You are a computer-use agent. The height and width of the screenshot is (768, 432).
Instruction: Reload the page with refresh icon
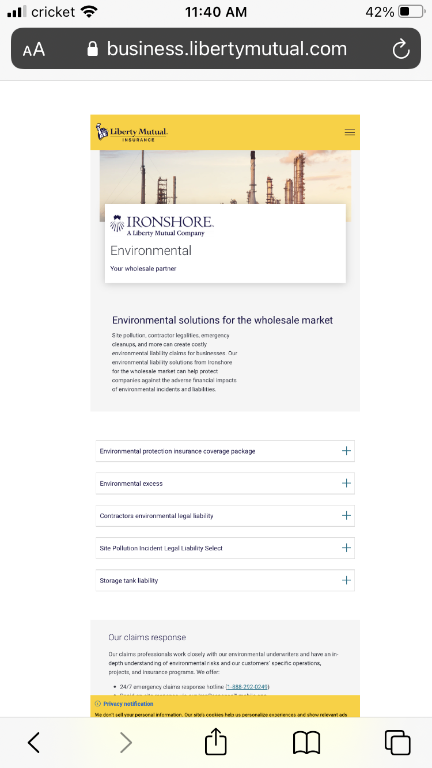[x=400, y=50]
